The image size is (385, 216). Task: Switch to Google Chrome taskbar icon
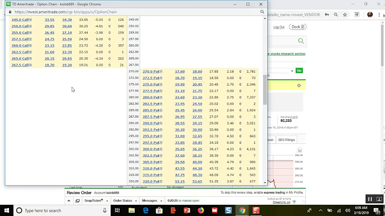242,210
